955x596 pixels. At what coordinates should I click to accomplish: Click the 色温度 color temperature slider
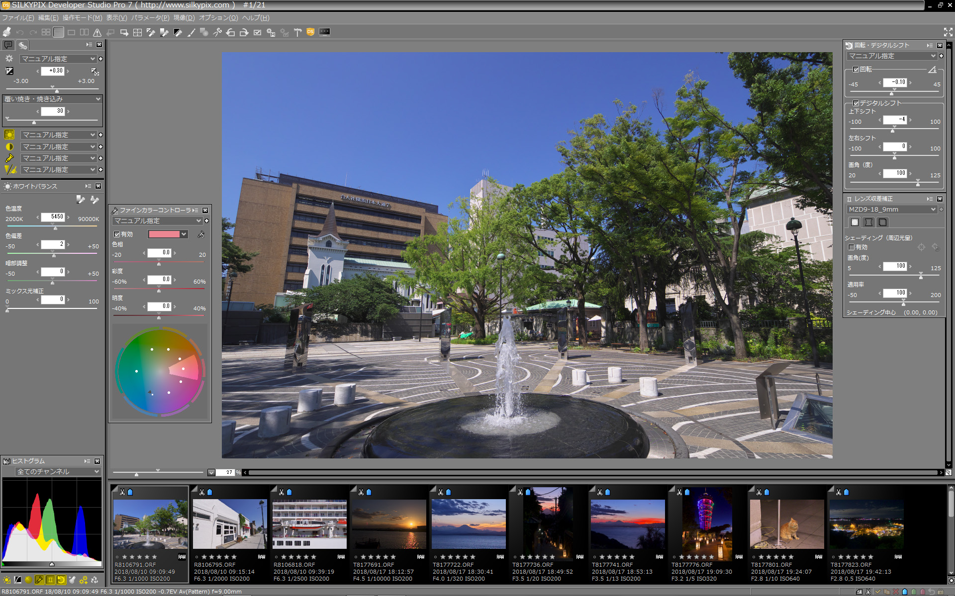click(x=52, y=226)
